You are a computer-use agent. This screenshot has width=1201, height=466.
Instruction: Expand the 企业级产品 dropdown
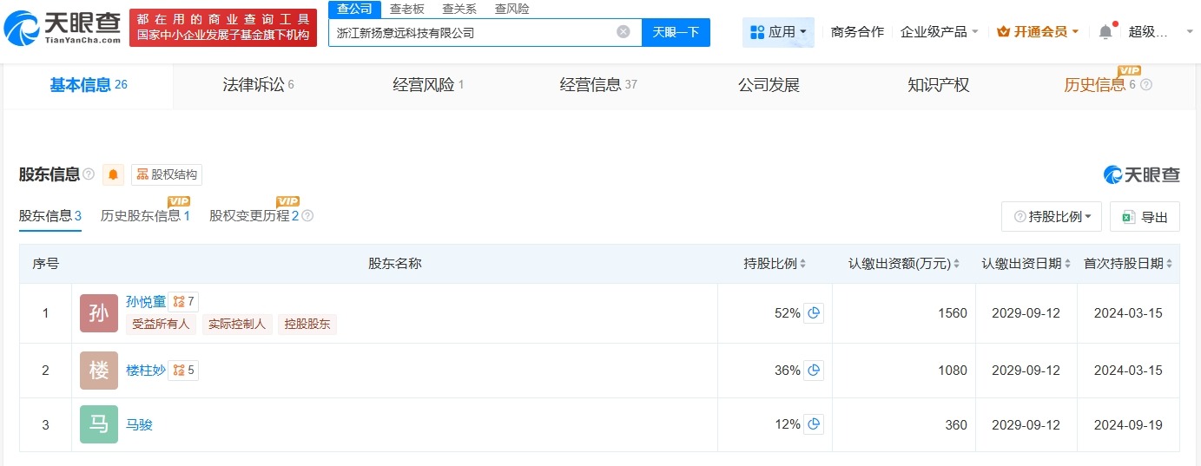(940, 32)
